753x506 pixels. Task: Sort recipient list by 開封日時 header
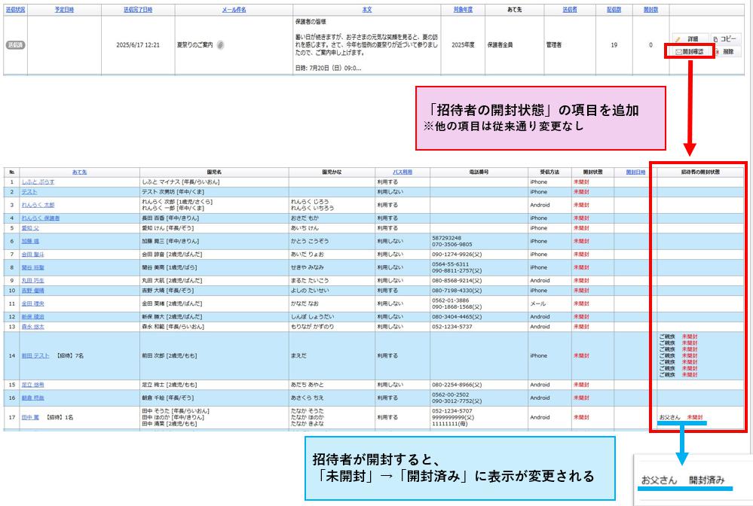pyautogui.click(x=635, y=172)
